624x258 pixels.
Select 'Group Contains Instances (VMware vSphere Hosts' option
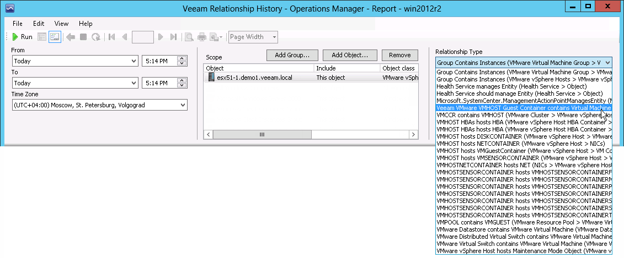tap(524, 79)
